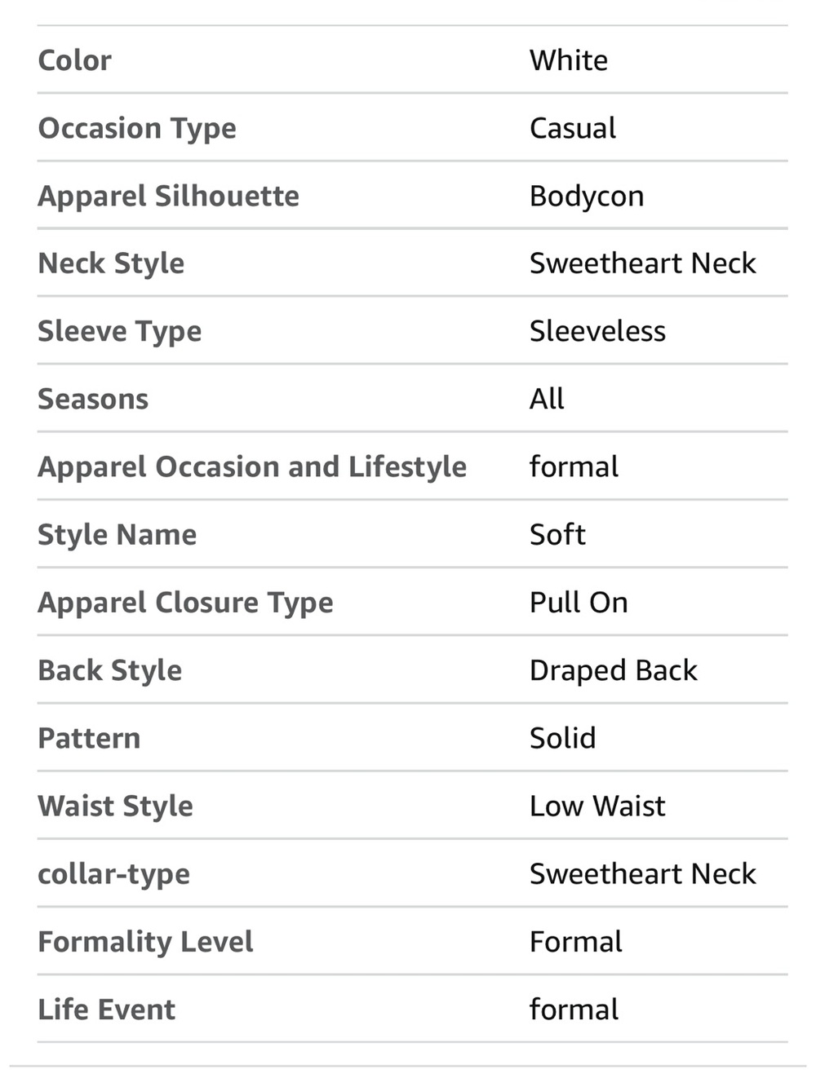Click the Draped Back value
The width and height of the screenshot is (816, 1087).
pos(614,671)
